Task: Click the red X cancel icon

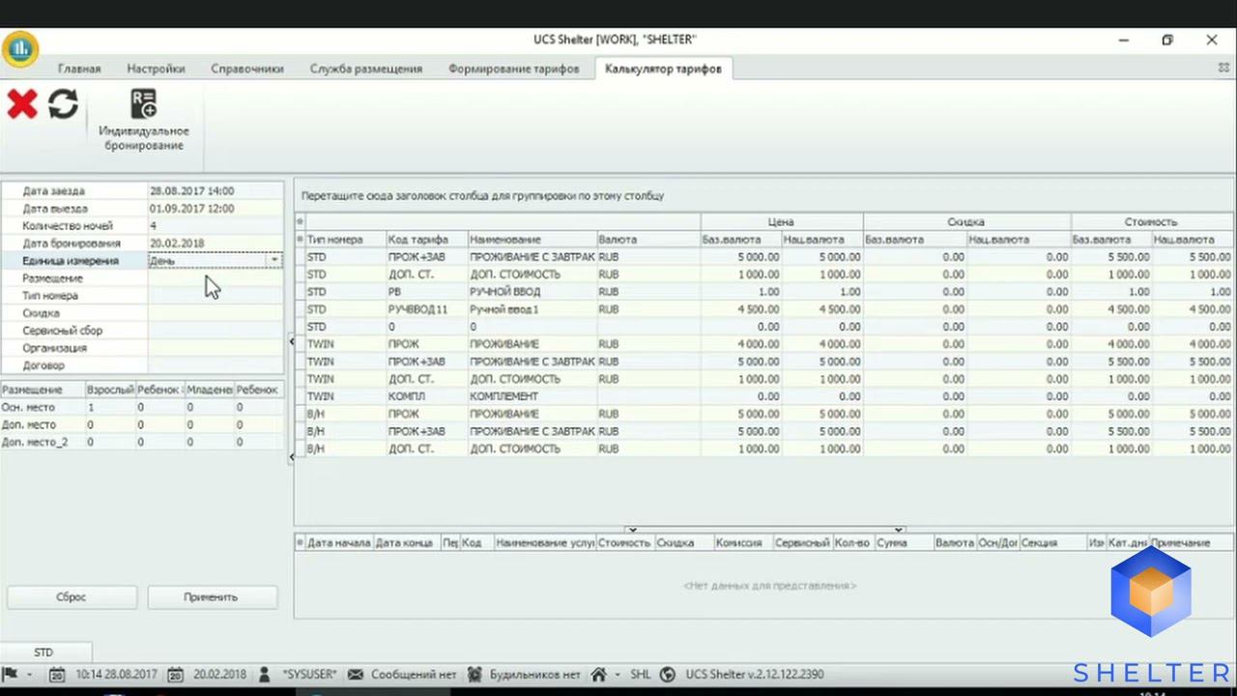Action: [x=22, y=104]
